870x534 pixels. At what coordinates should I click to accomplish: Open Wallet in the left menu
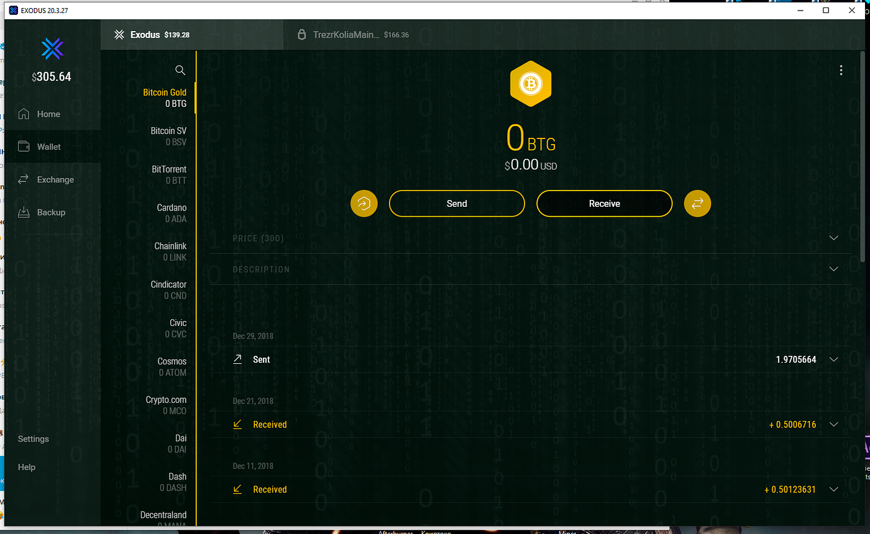coord(52,147)
